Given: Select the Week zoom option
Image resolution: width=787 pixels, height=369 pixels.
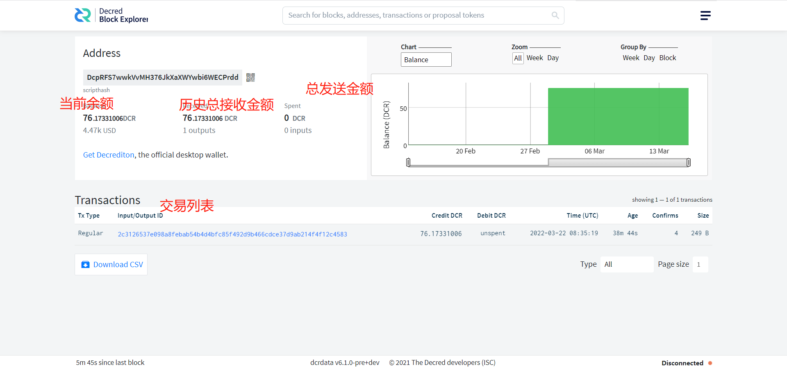Looking at the screenshot, I should [535, 58].
